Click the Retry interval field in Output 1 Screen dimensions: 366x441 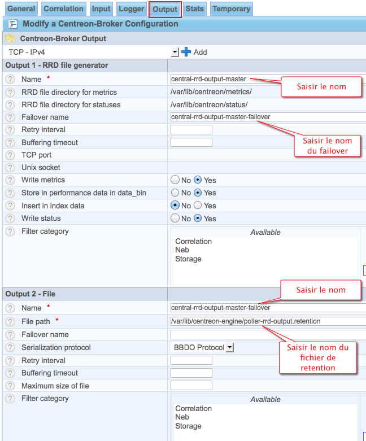click(x=191, y=130)
